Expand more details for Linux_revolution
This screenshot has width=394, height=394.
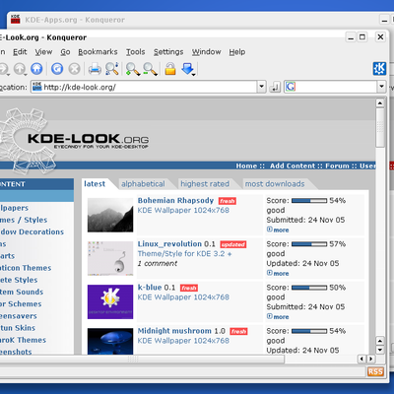[278, 273]
